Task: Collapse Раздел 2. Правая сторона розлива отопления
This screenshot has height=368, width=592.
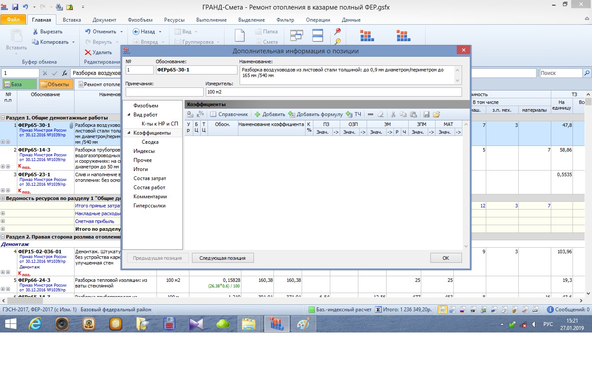Action: (3, 237)
